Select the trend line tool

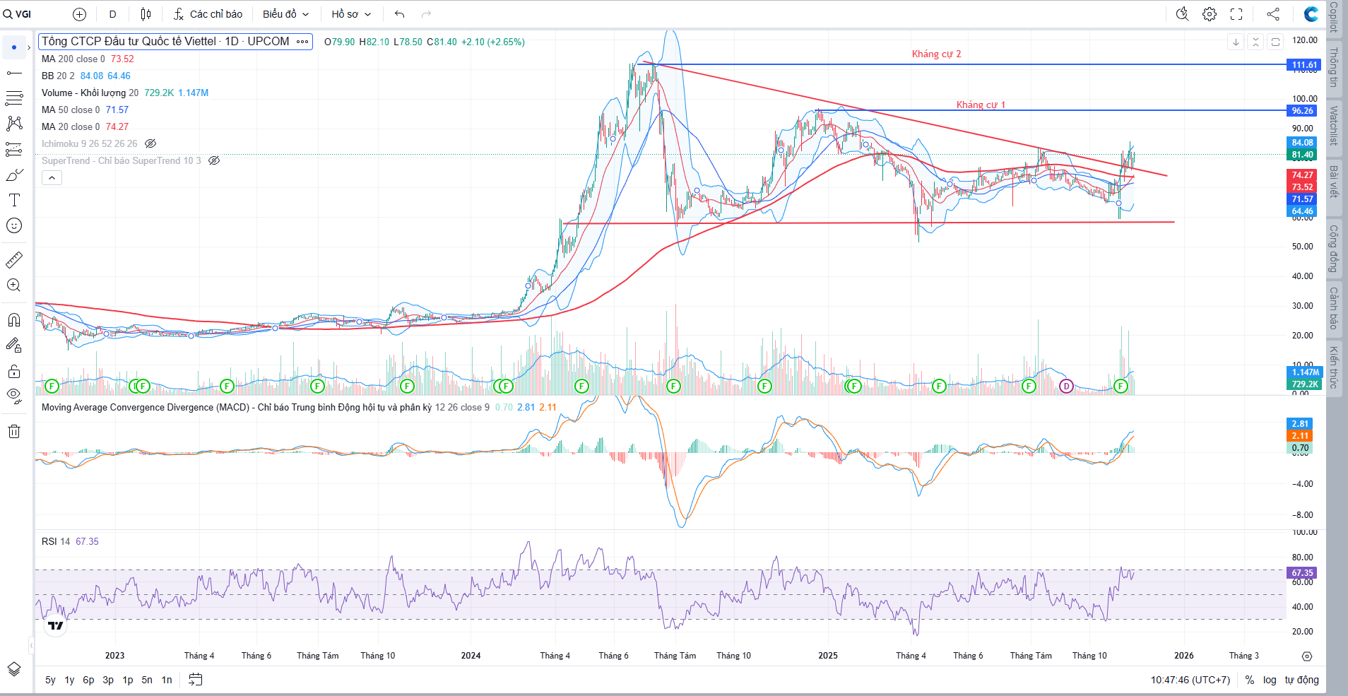click(14, 73)
